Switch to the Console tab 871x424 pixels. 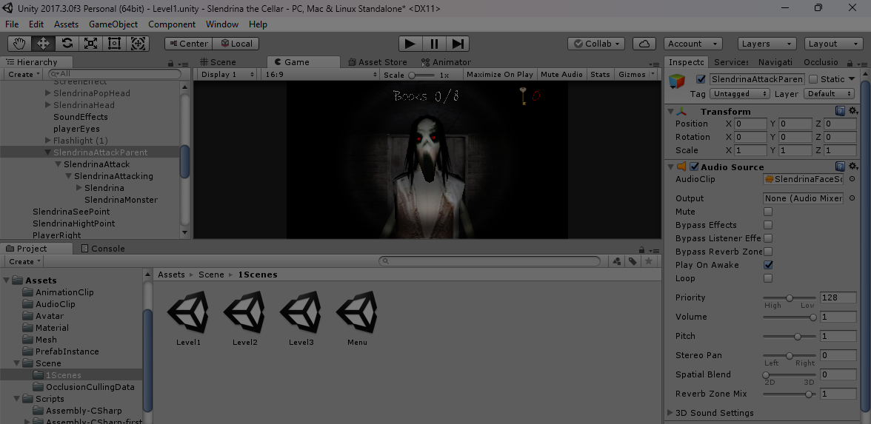(x=103, y=249)
